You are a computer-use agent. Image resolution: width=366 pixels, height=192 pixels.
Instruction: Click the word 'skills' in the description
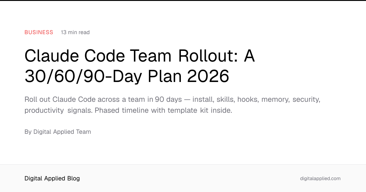[x=225, y=100]
